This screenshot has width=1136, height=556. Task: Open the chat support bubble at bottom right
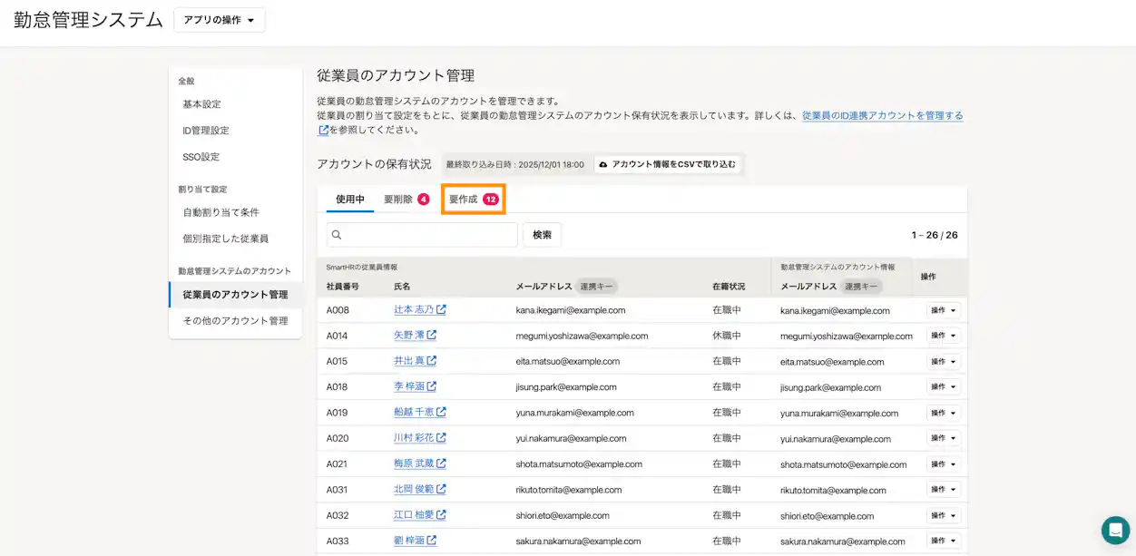pyautogui.click(x=1115, y=530)
